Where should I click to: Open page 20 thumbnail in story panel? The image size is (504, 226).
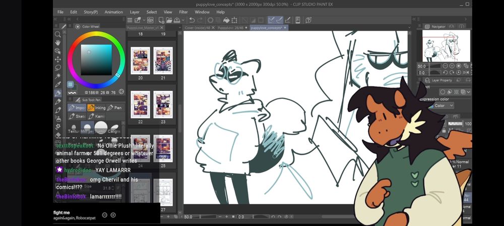click(x=140, y=61)
